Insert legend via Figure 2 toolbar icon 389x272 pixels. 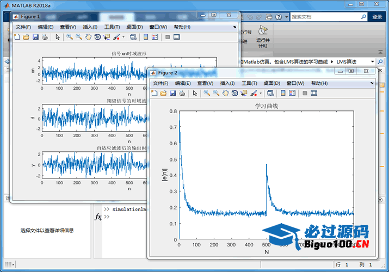tap(292, 93)
